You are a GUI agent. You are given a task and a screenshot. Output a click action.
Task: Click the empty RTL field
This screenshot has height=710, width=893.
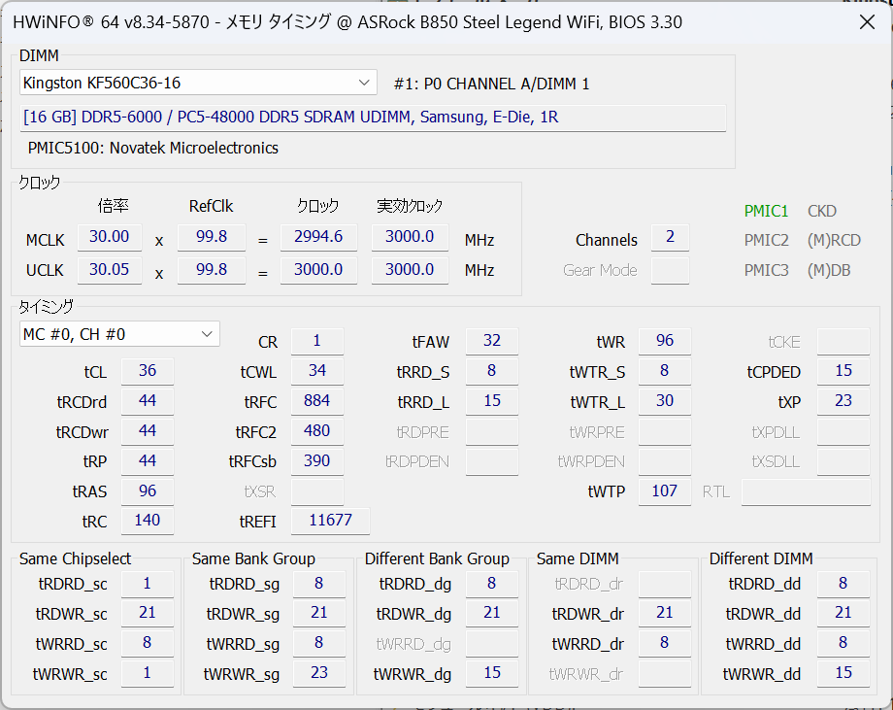(806, 491)
